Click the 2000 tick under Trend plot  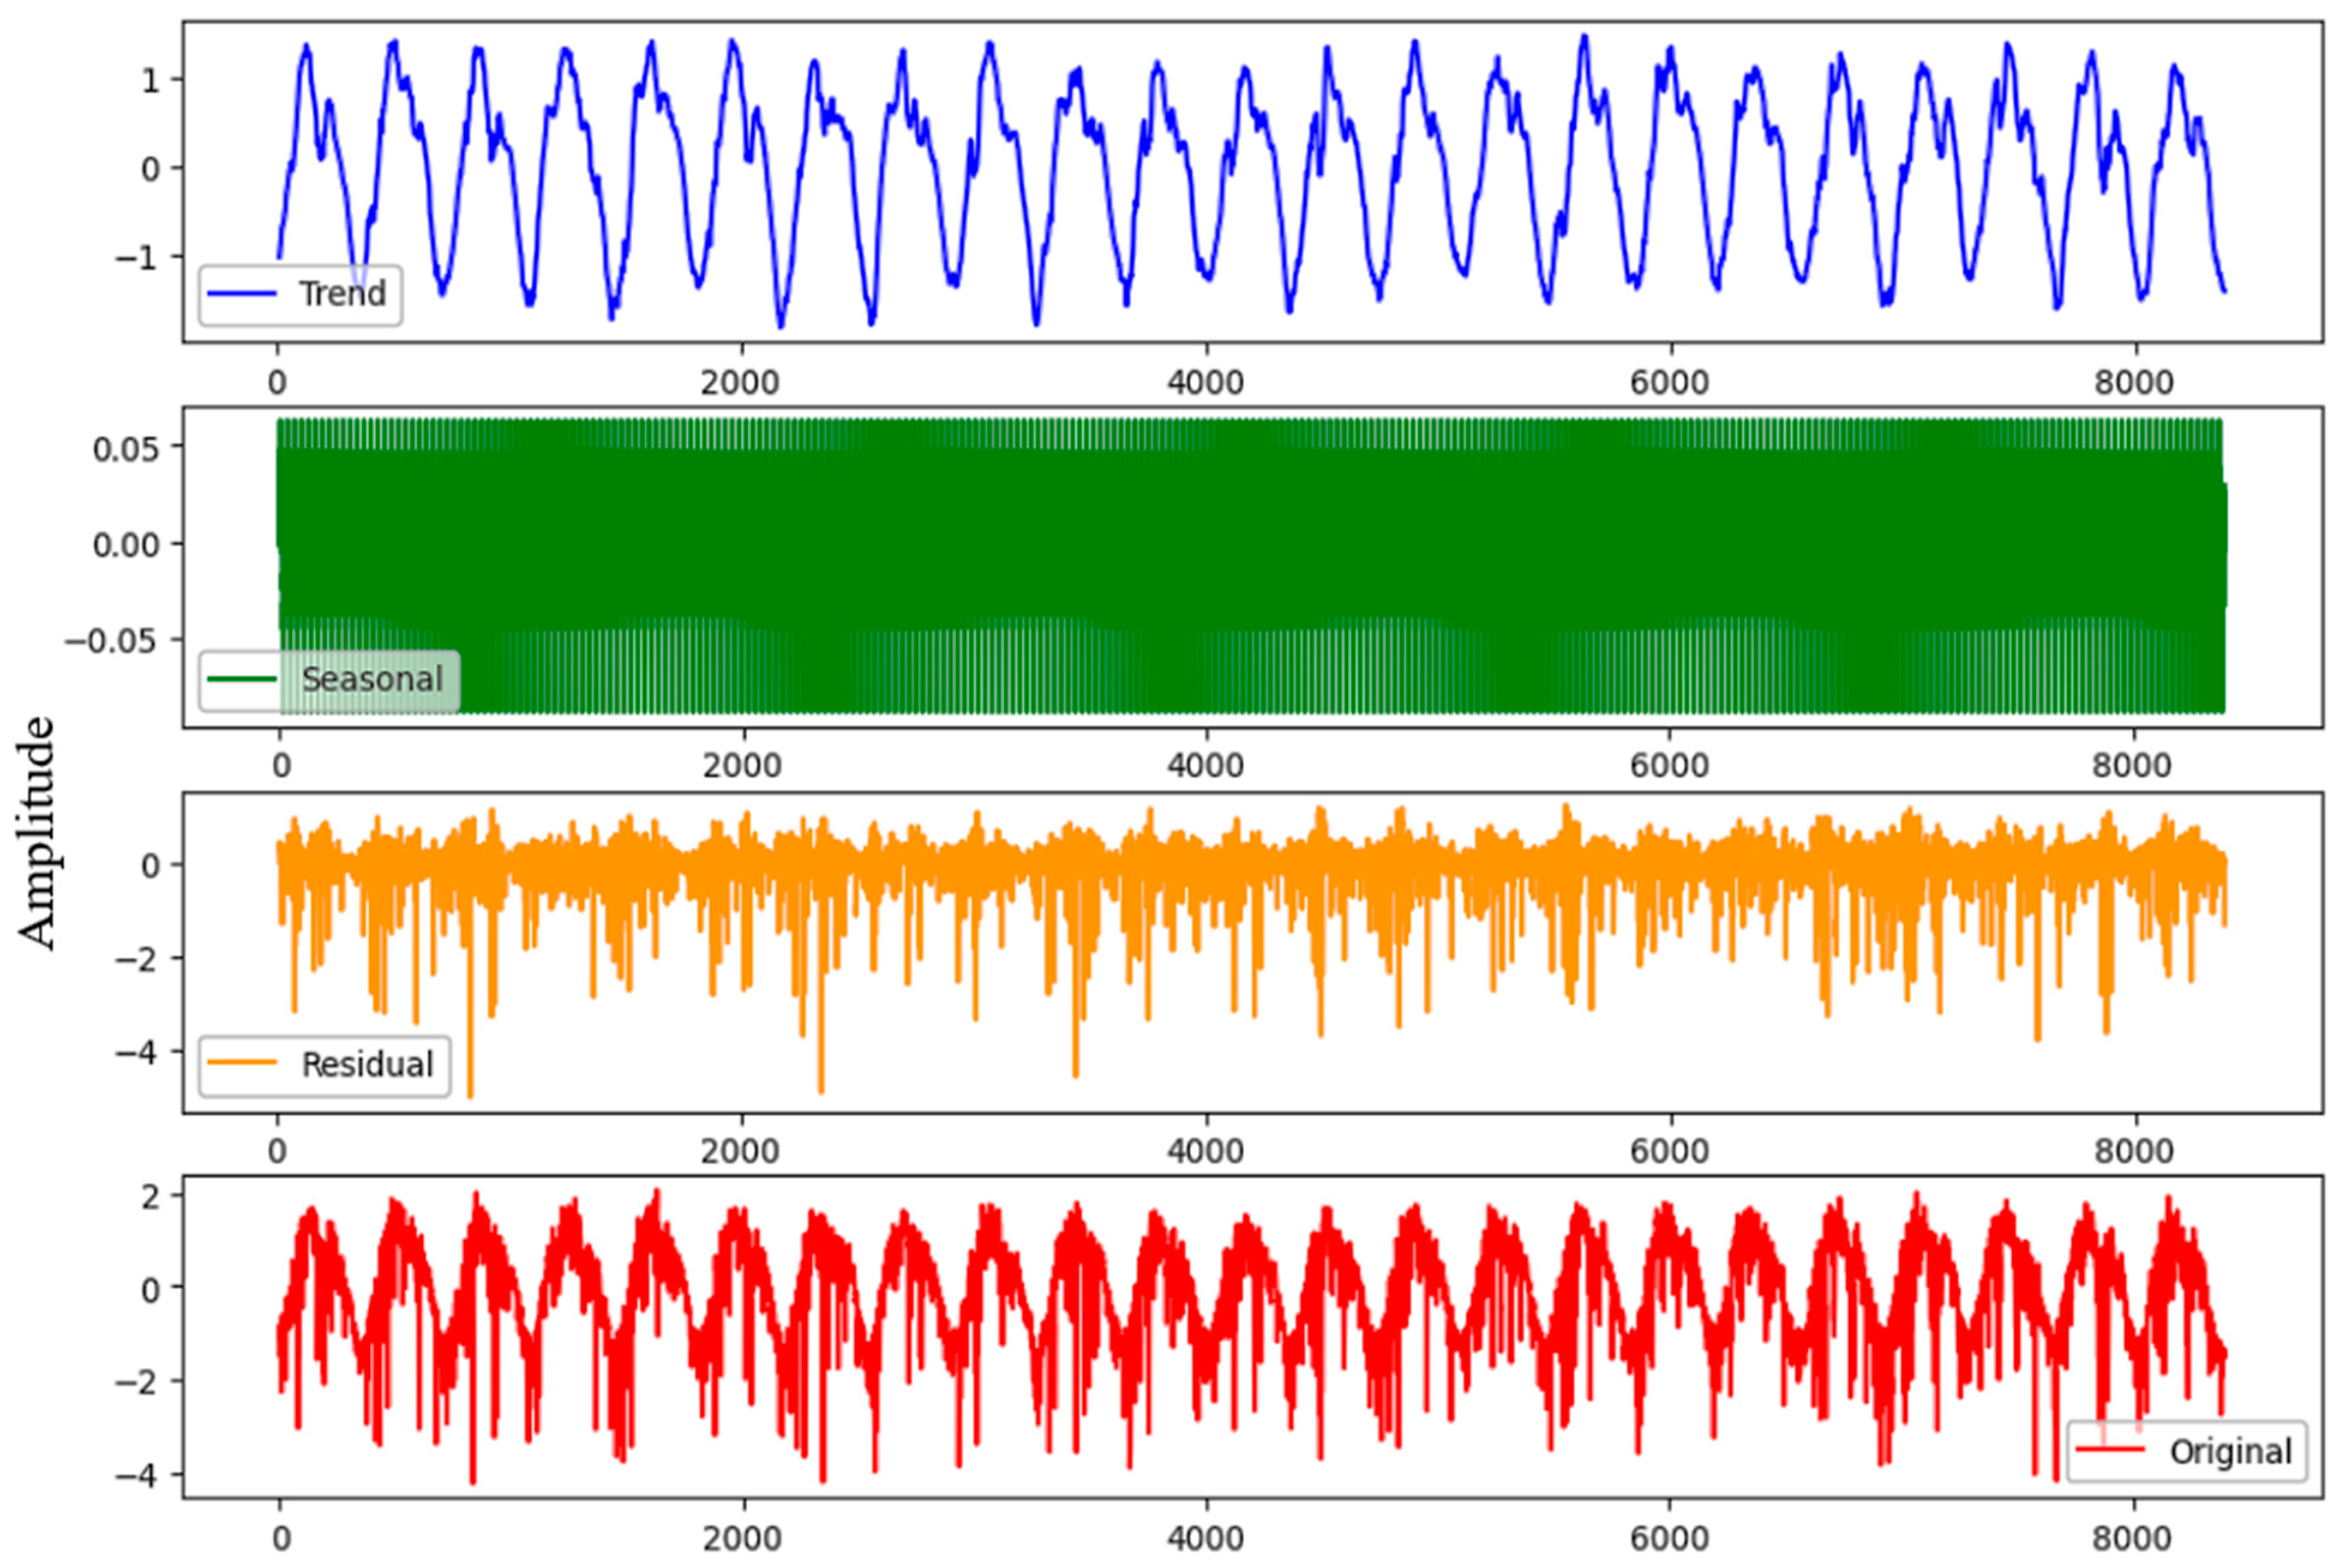740,382
